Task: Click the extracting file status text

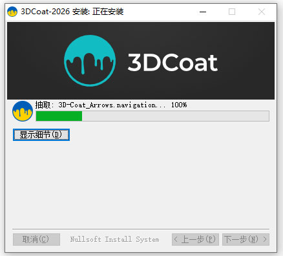Action: click(111, 105)
